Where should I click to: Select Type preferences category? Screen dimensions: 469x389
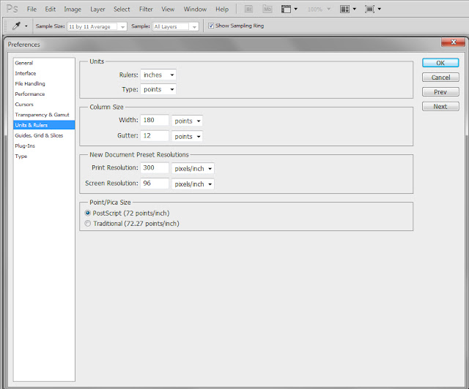[44, 156]
